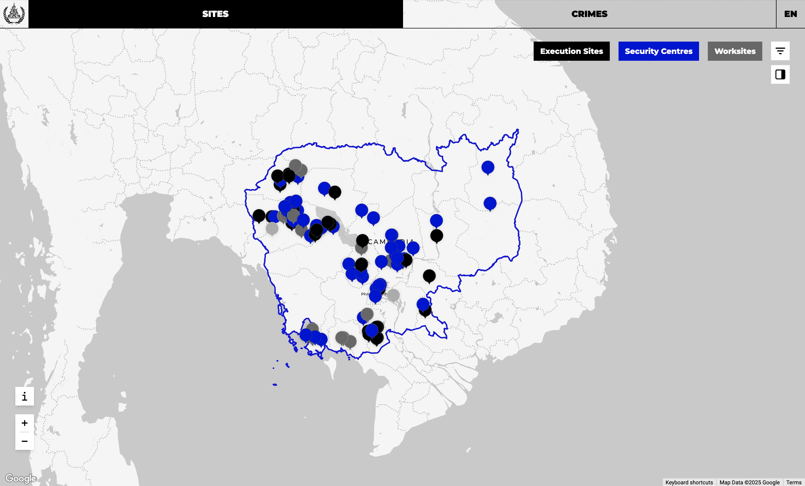
Task: Toggle the Execution Sites filter
Action: click(571, 51)
